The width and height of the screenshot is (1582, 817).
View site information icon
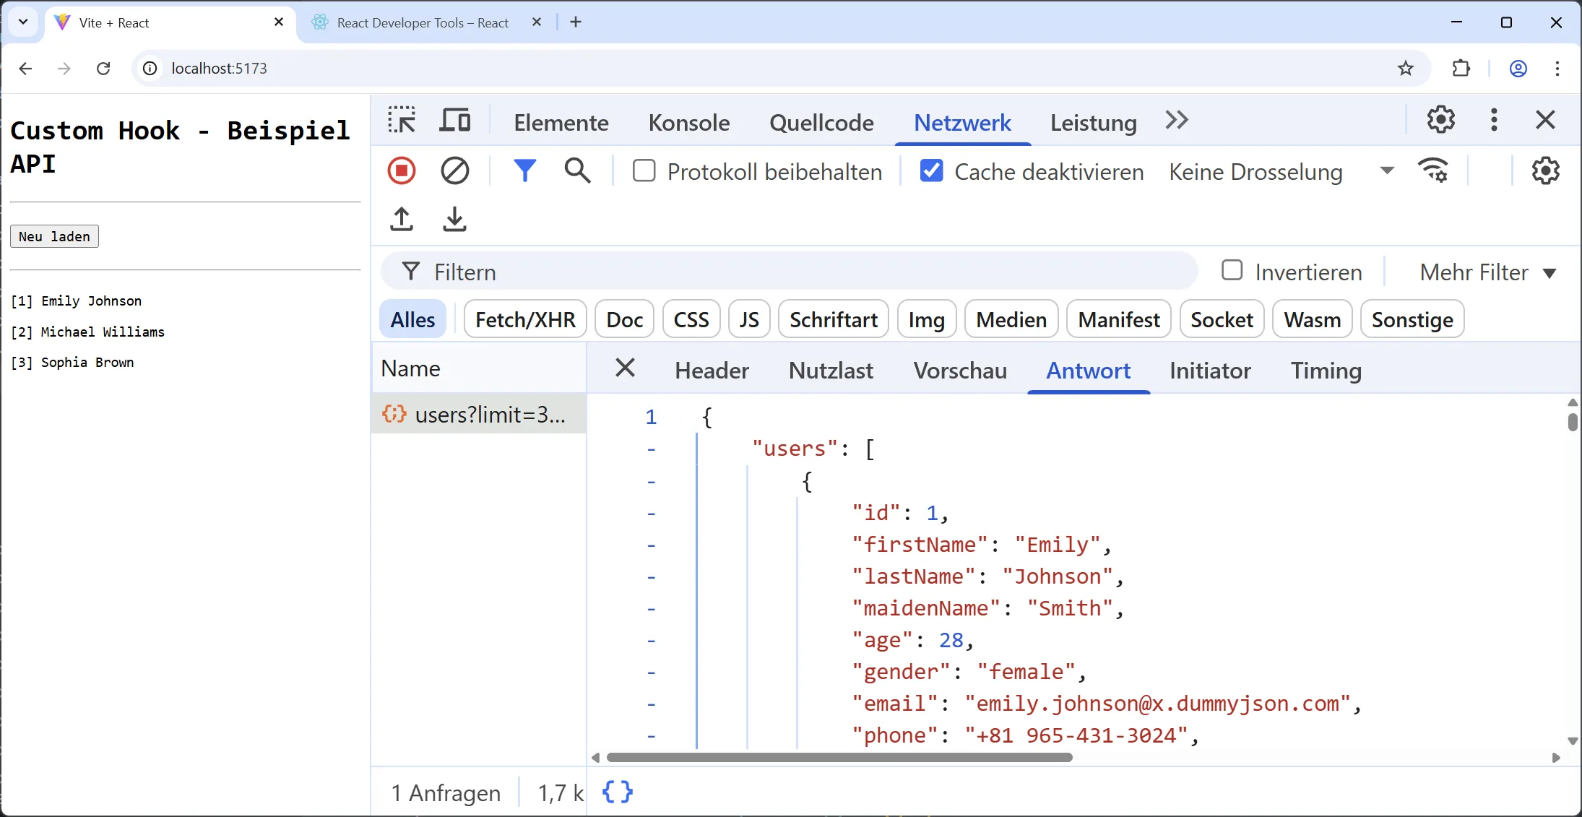150,68
